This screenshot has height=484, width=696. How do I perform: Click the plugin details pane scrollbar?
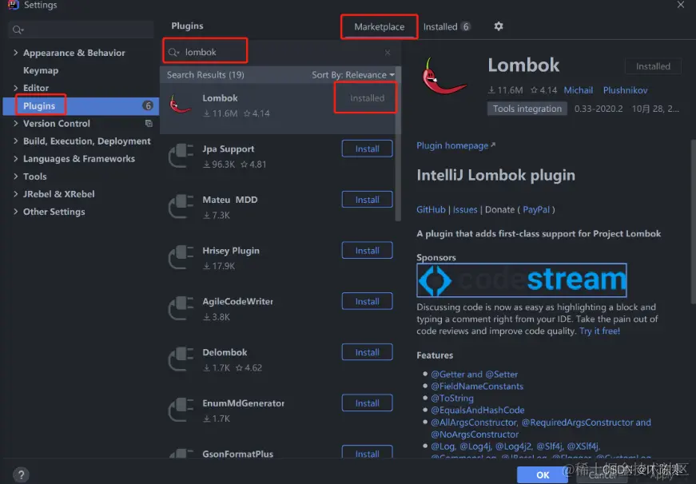[694, 222]
